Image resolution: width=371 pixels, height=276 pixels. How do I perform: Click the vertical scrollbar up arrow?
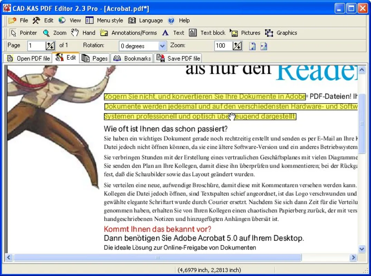click(362, 70)
